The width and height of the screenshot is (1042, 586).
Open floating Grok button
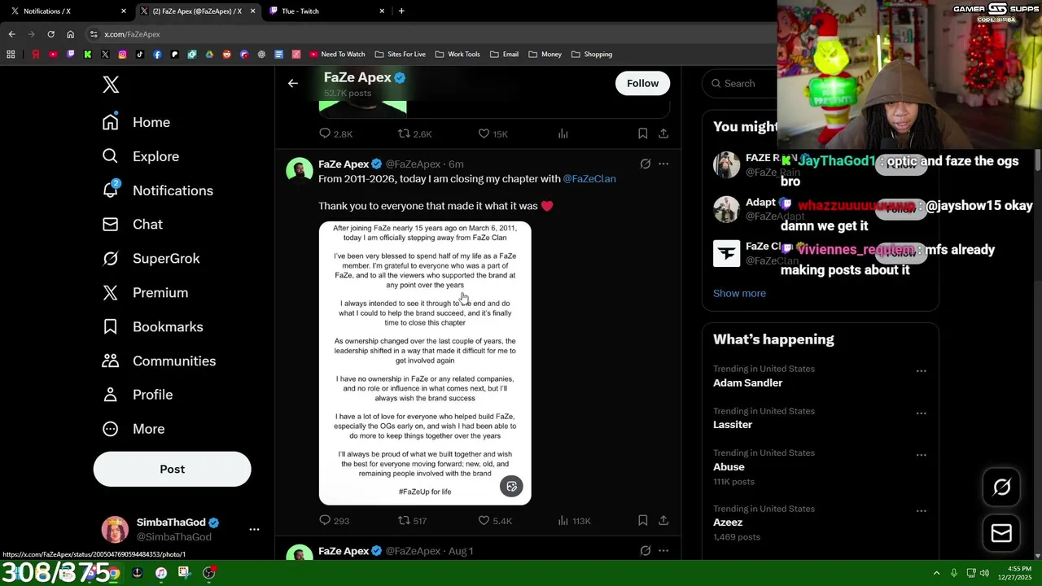(1001, 487)
